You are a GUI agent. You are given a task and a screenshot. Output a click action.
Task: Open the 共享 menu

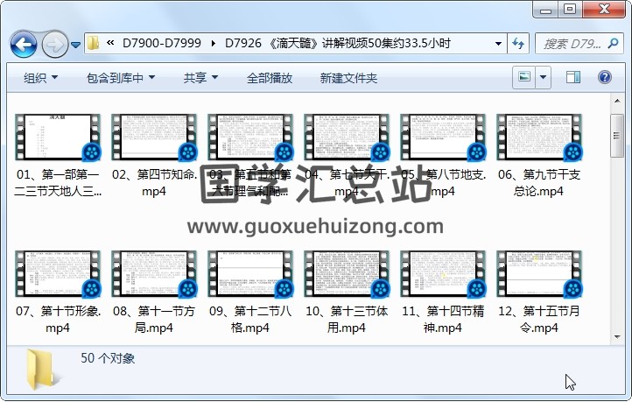200,77
